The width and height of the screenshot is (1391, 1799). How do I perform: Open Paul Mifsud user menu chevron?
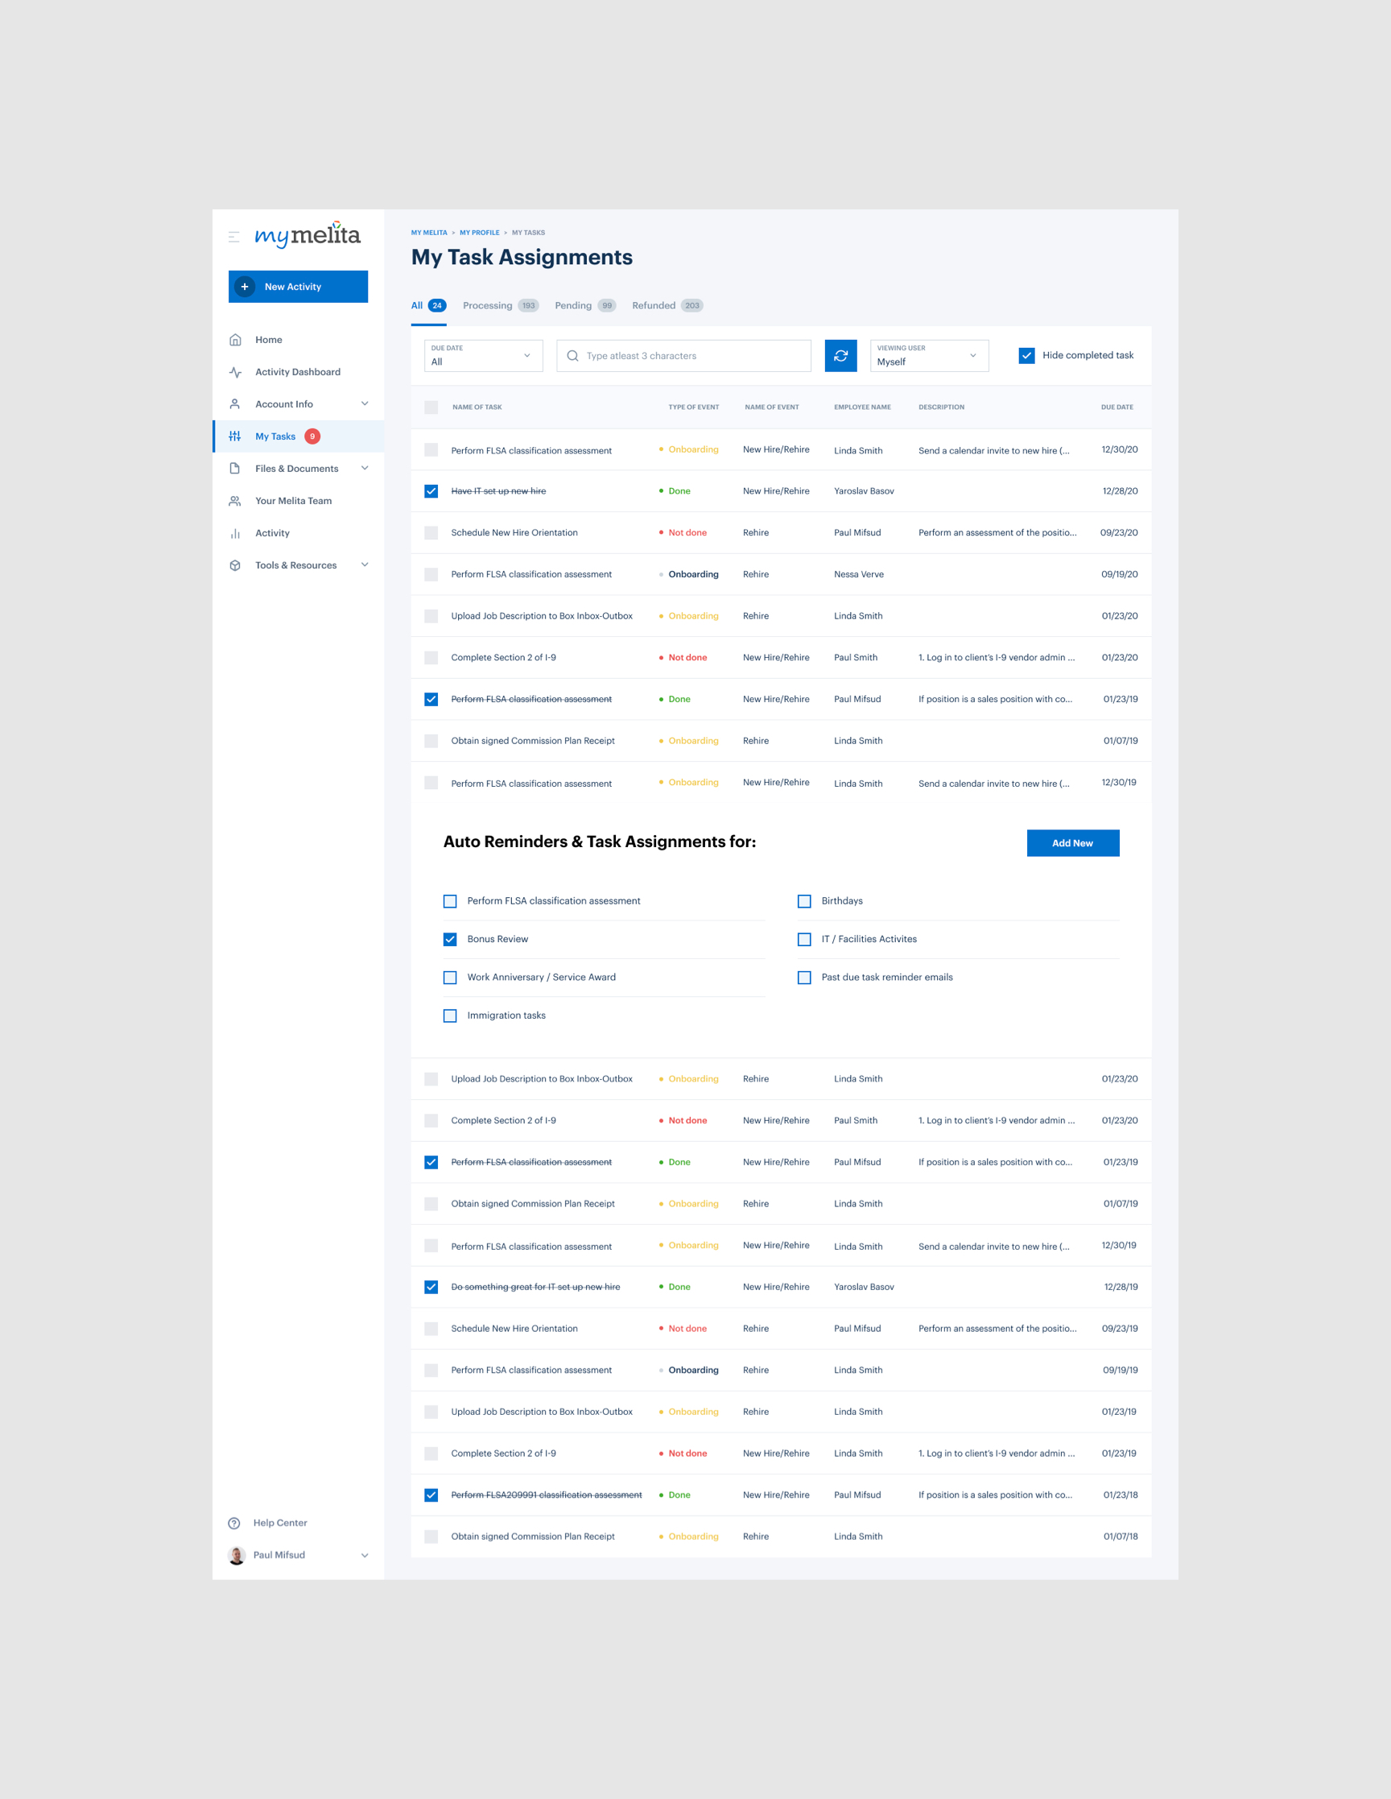365,1555
